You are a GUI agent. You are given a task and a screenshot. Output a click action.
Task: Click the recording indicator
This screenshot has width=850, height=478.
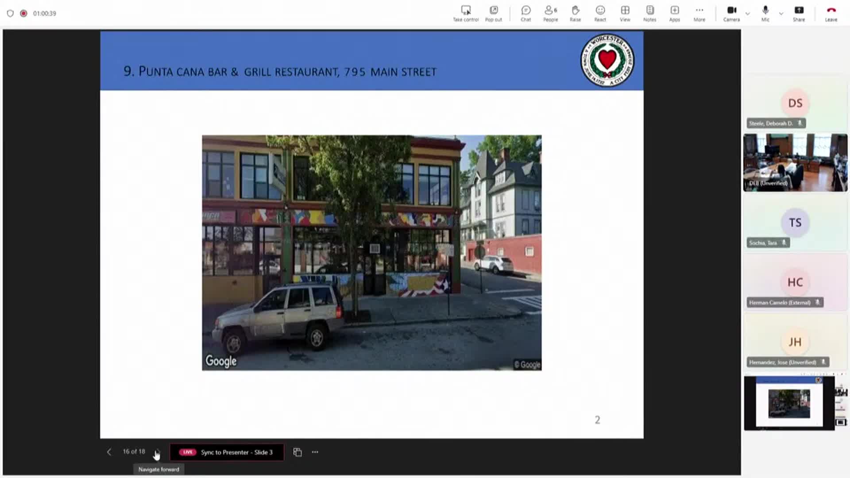click(23, 13)
